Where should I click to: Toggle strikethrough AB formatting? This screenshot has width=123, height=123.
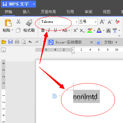point(65,31)
